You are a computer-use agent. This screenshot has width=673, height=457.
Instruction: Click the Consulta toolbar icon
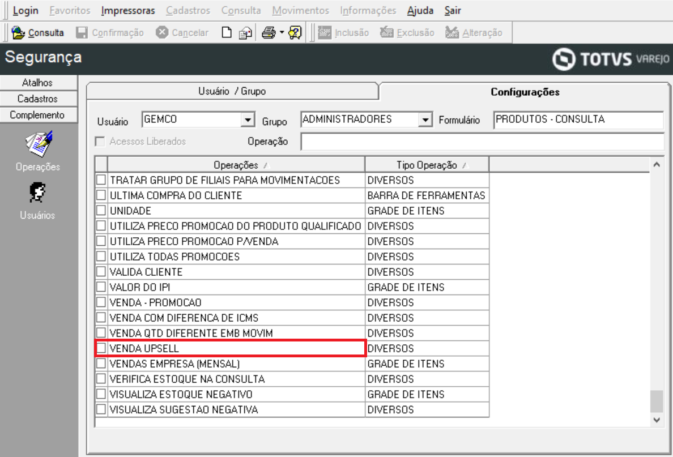[18, 33]
